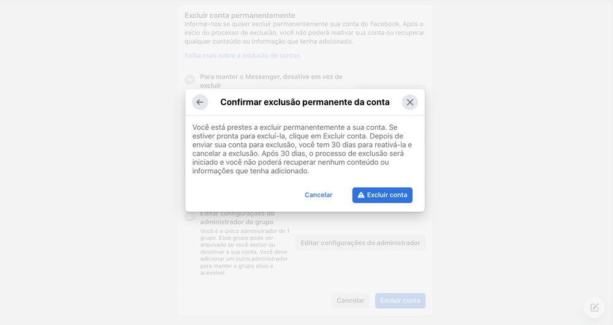
Task: Click the warning triangle on Excluir conta
Action: 361,195
